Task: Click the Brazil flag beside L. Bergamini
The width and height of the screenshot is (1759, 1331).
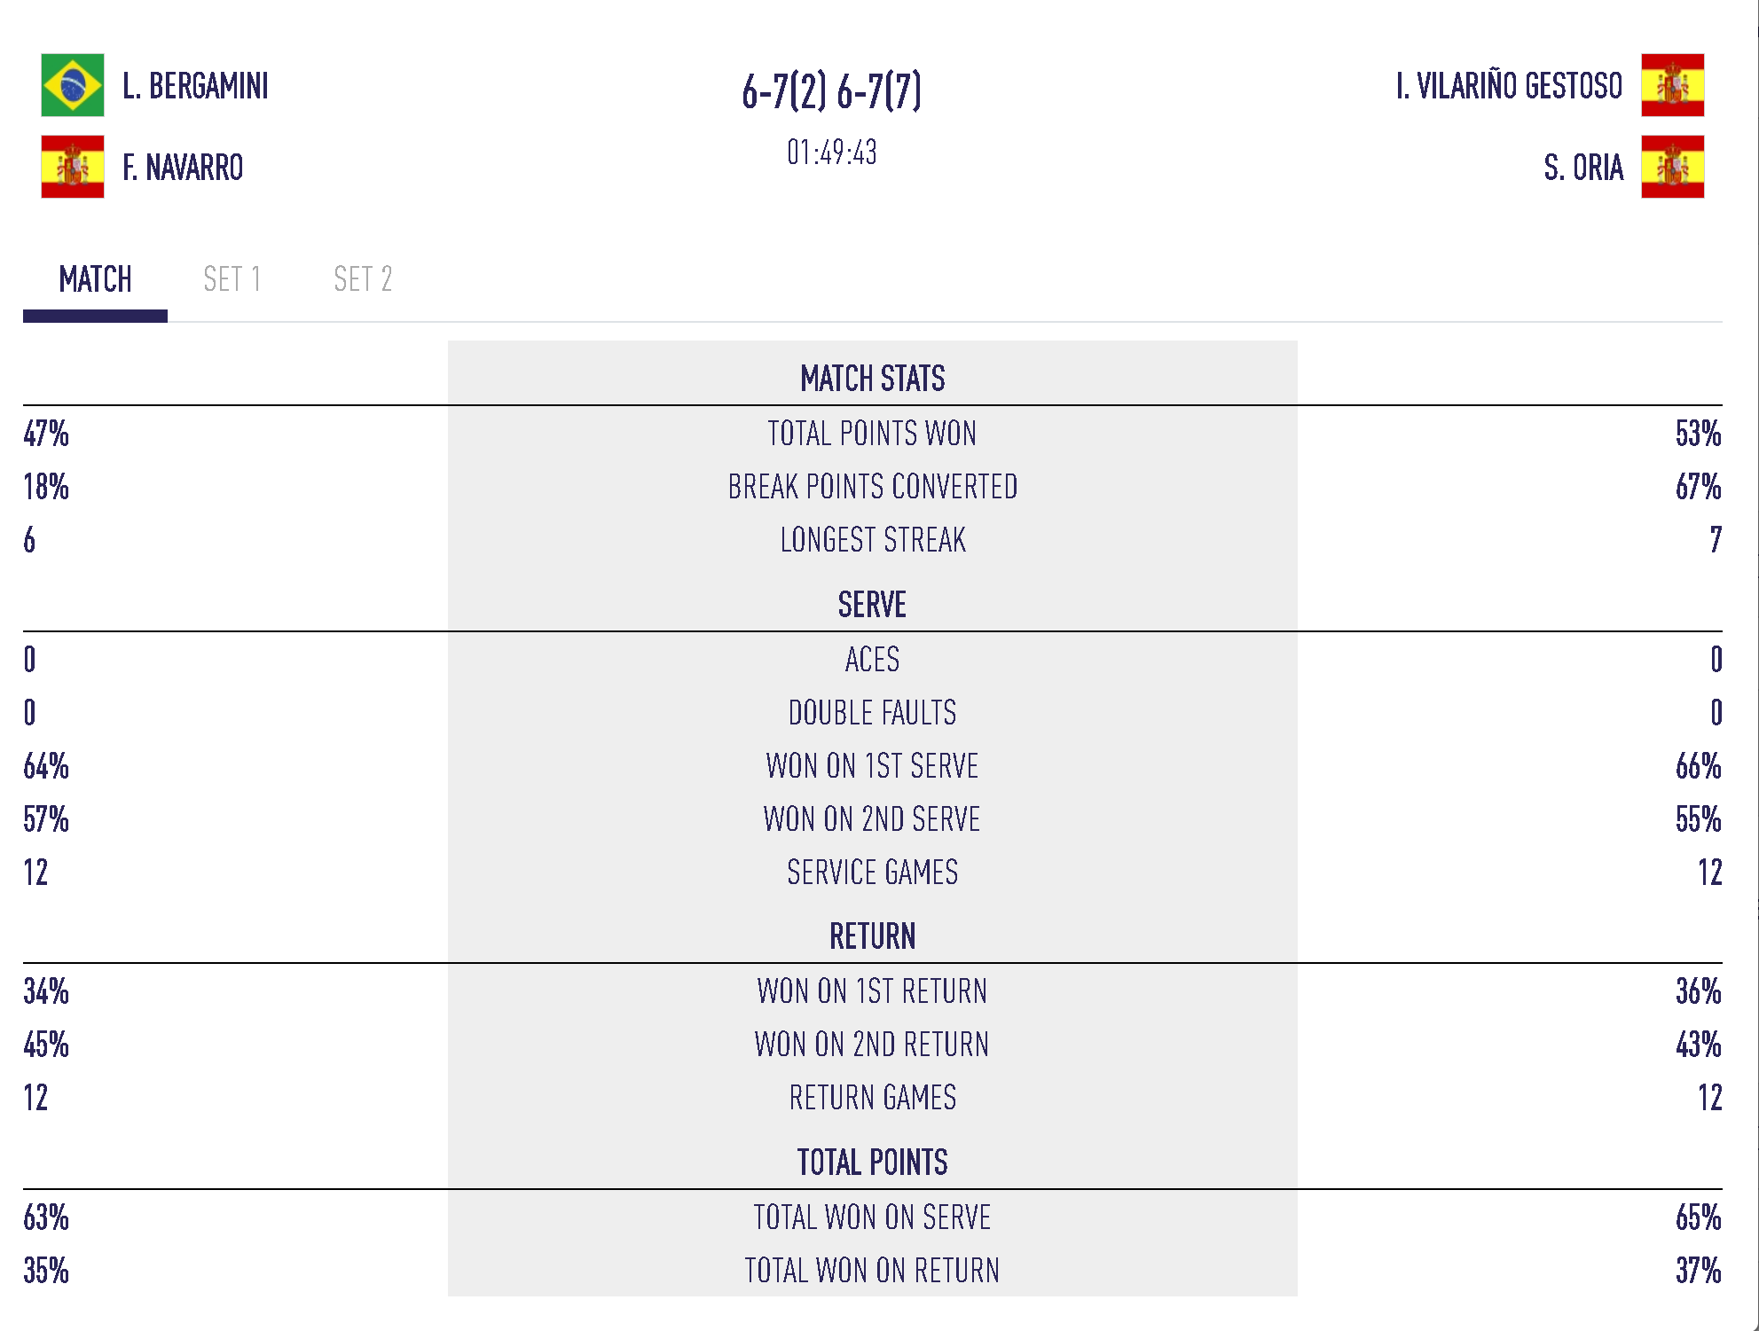Action: (x=73, y=85)
